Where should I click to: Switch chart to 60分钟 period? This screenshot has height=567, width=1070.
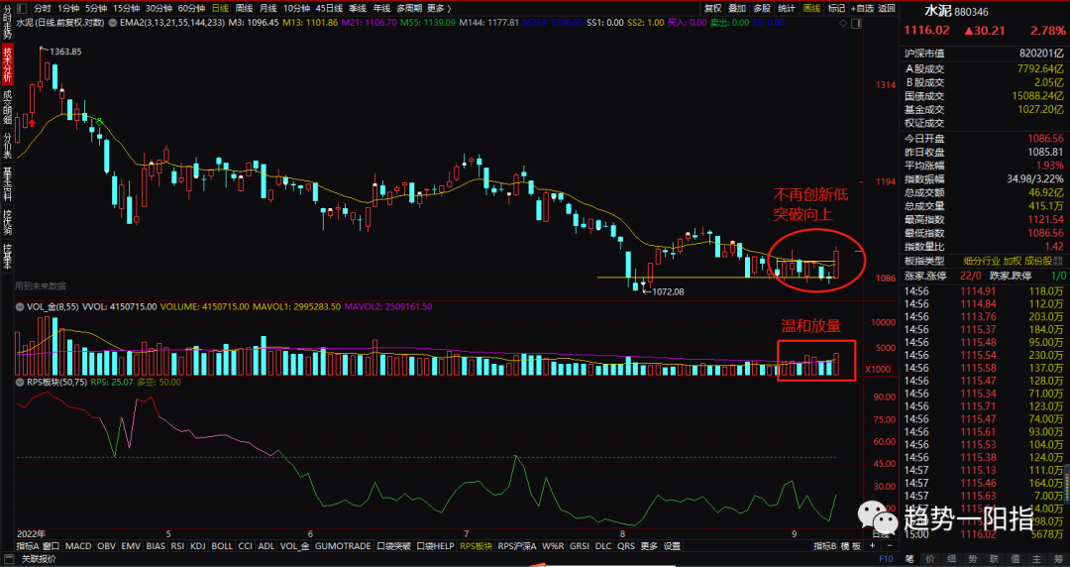point(192,8)
